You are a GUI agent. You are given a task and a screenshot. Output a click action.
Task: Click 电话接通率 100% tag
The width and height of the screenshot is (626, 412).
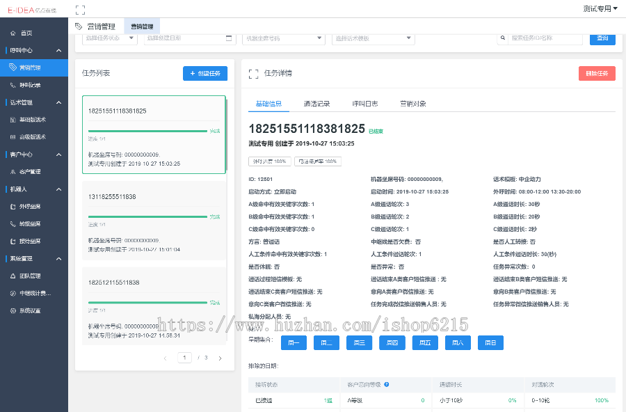318,161
